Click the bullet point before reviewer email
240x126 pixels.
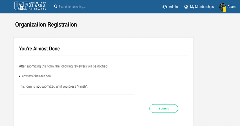(20, 76)
